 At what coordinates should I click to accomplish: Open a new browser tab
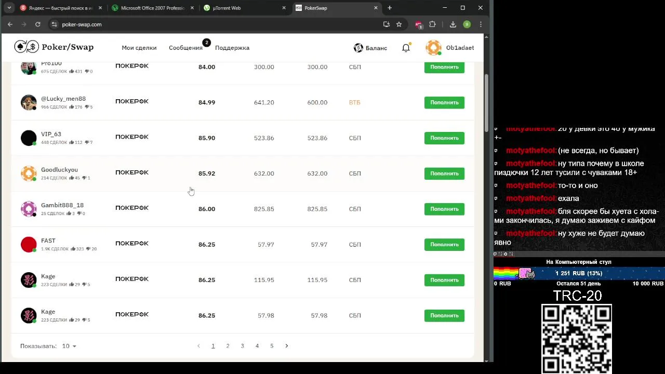390,8
